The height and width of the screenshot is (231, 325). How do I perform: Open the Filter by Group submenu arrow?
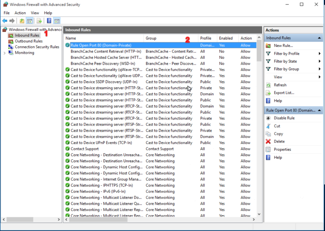click(320, 69)
